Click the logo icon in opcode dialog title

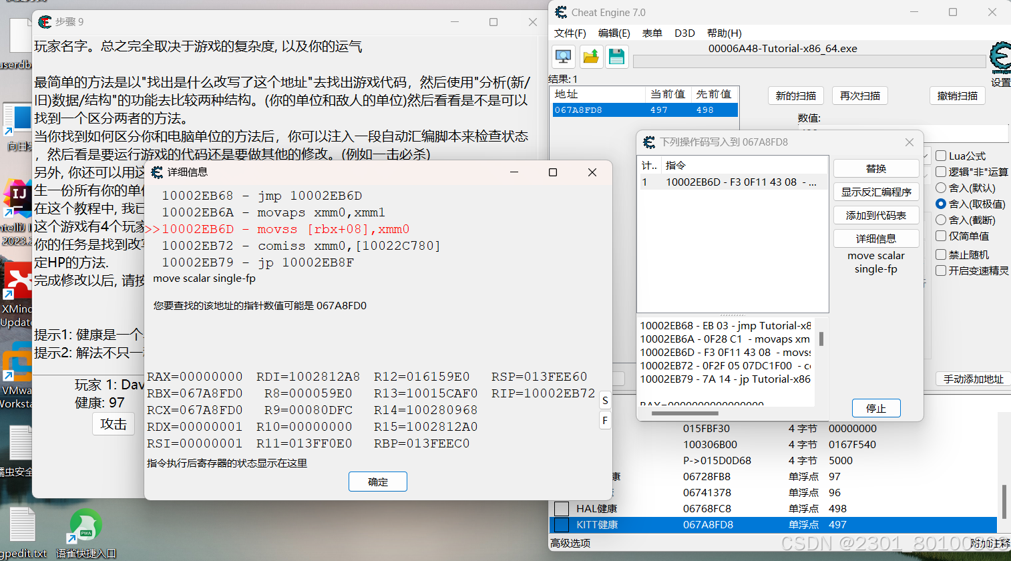(x=649, y=142)
